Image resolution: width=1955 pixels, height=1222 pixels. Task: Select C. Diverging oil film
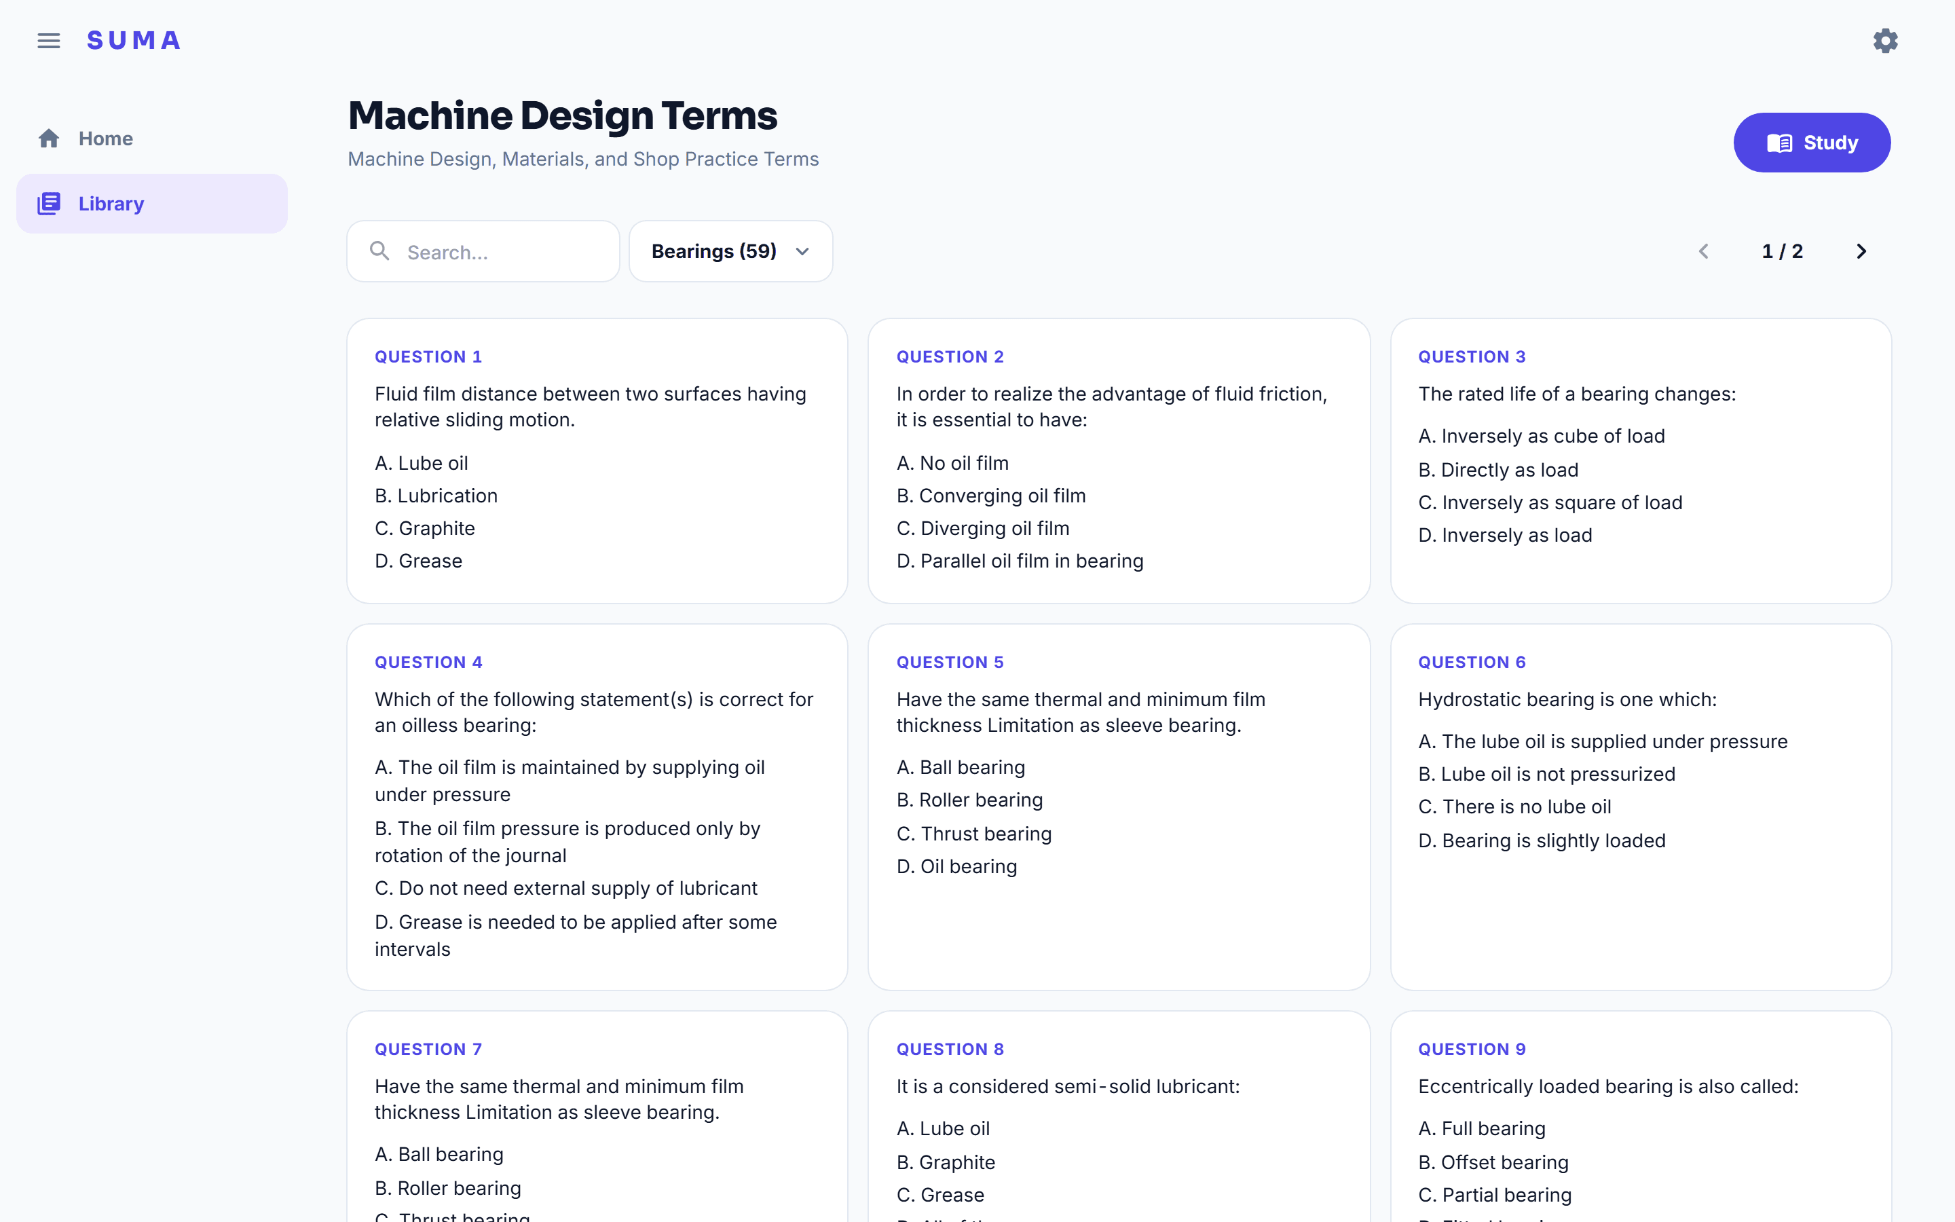click(983, 527)
